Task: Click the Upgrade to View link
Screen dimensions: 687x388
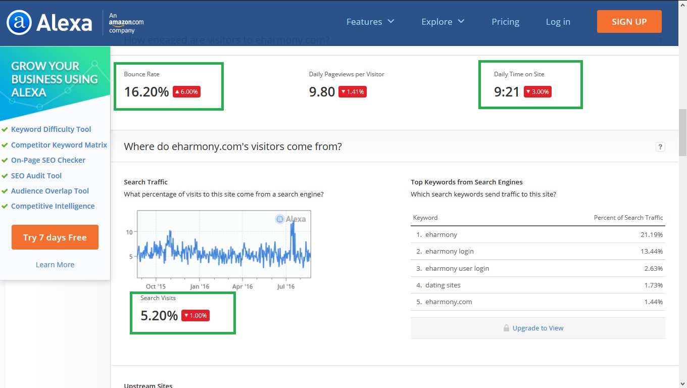Action: [x=538, y=328]
